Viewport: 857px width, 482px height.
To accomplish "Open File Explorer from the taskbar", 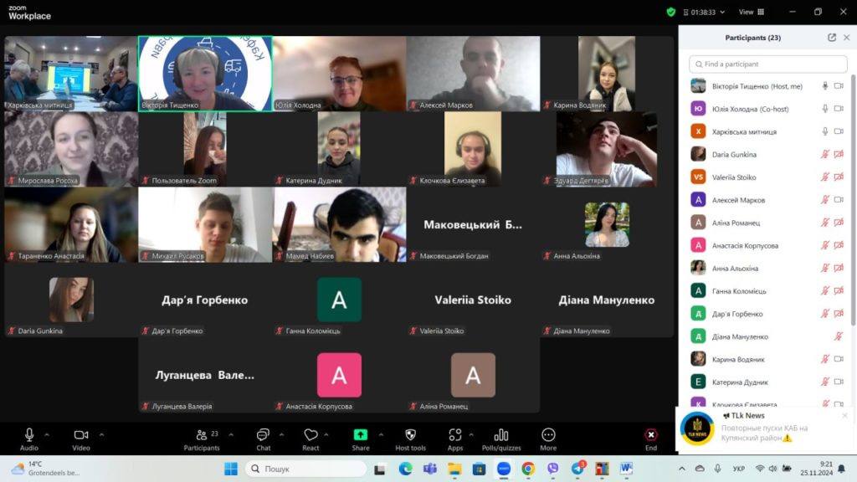I will pos(454,469).
